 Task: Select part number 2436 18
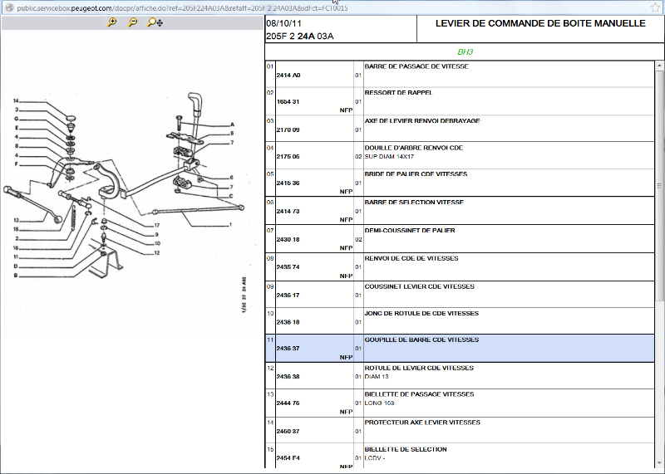[288, 322]
